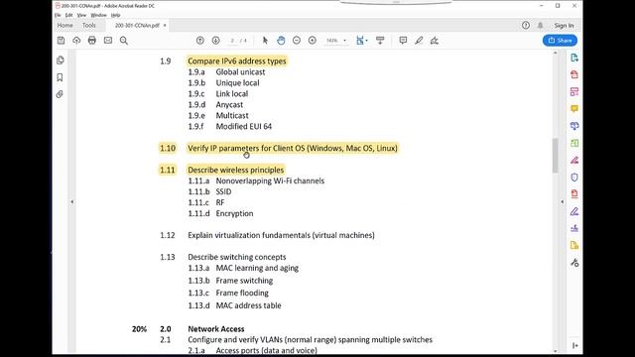The width and height of the screenshot is (635, 357).
Task: Collapse right tools pane arrow
Action: pos(563,201)
